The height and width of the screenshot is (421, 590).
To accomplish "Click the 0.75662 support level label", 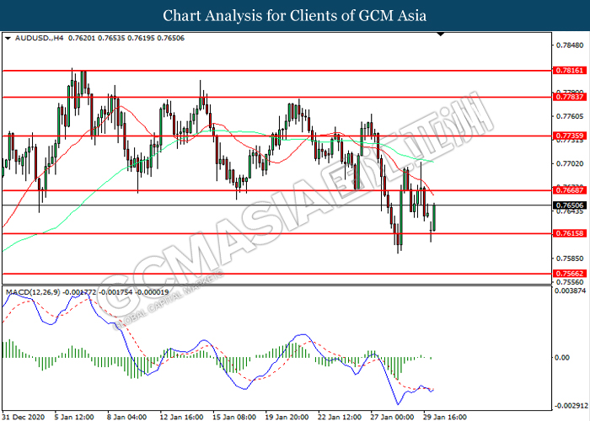I will click(569, 274).
